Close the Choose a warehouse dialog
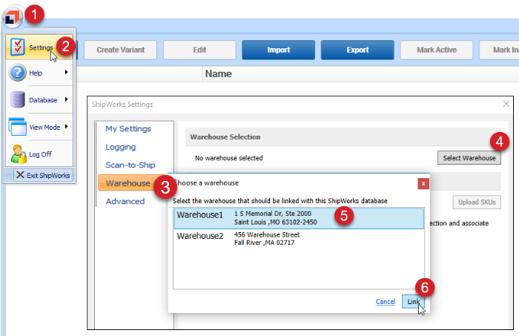Screen dimensions: 519x336 (x=423, y=184)
